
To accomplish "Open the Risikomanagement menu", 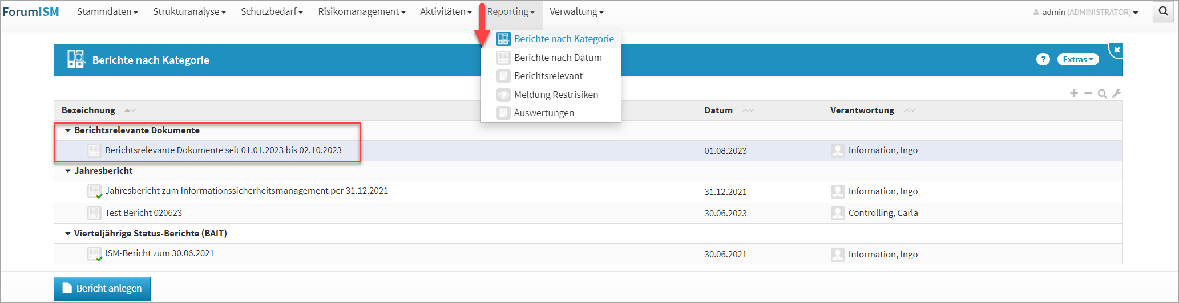I will point(361,11).
